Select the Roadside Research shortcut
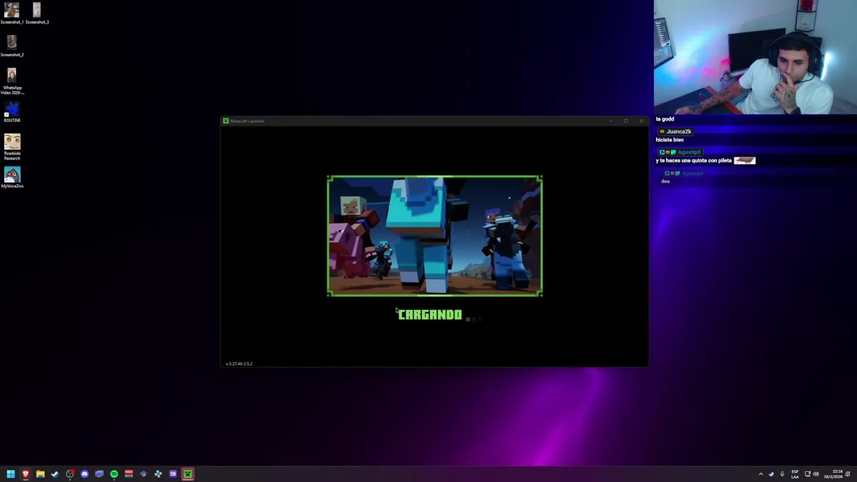 (x=11, y=147)
